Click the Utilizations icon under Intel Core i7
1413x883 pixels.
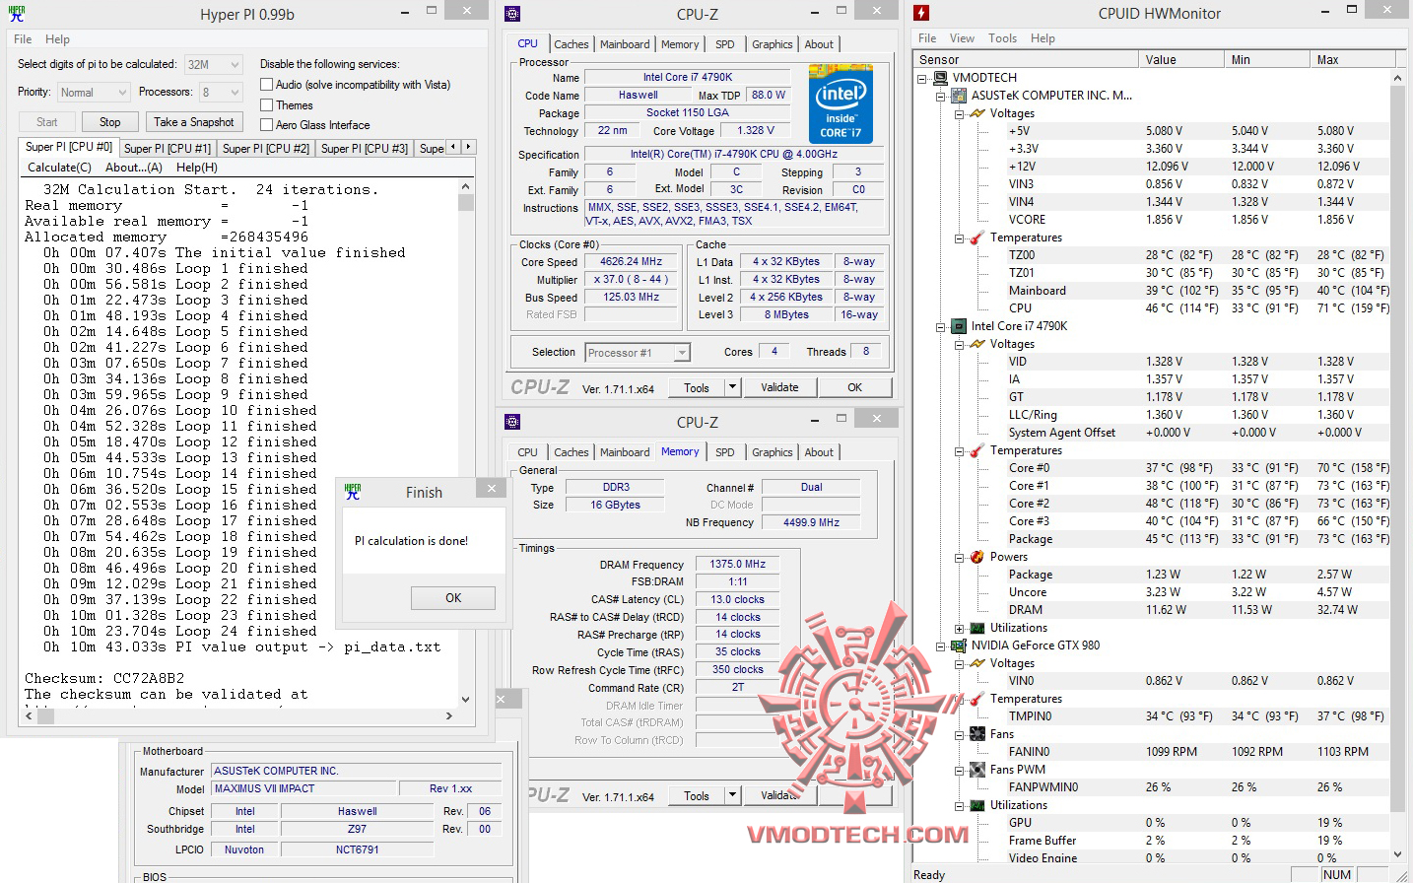(977, 628)
